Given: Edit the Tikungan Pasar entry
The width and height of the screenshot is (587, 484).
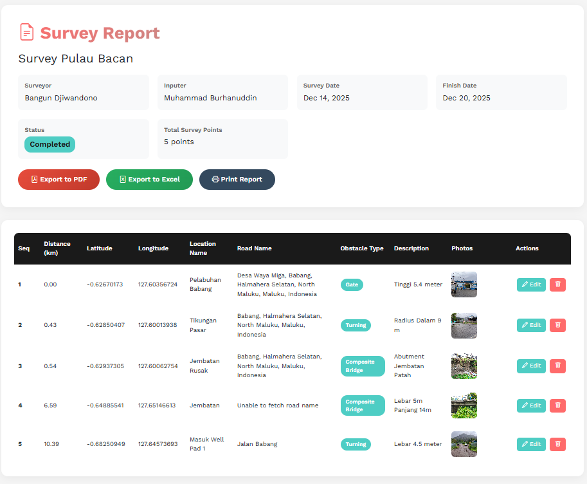Looking at the screenshot, I should 531,325.
